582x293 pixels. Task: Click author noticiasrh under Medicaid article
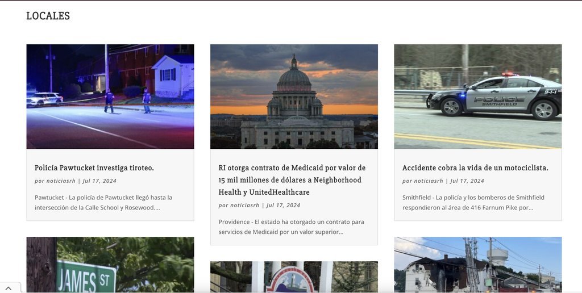pyautogui.click(x=244, y=205)
